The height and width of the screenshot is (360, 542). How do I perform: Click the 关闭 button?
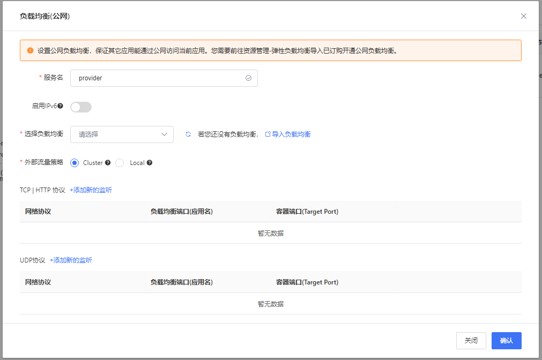(x=471, y=341)
